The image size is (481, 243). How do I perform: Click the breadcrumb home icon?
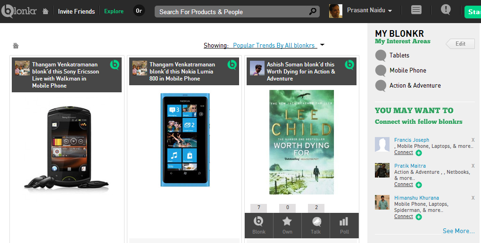coord(16,46)
